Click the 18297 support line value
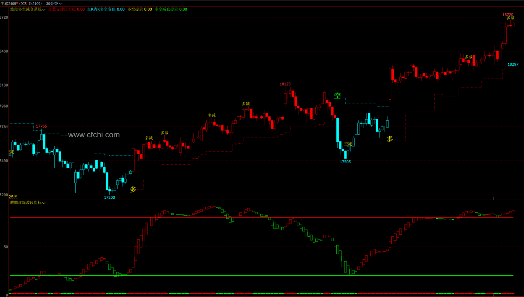 point(513,64)
